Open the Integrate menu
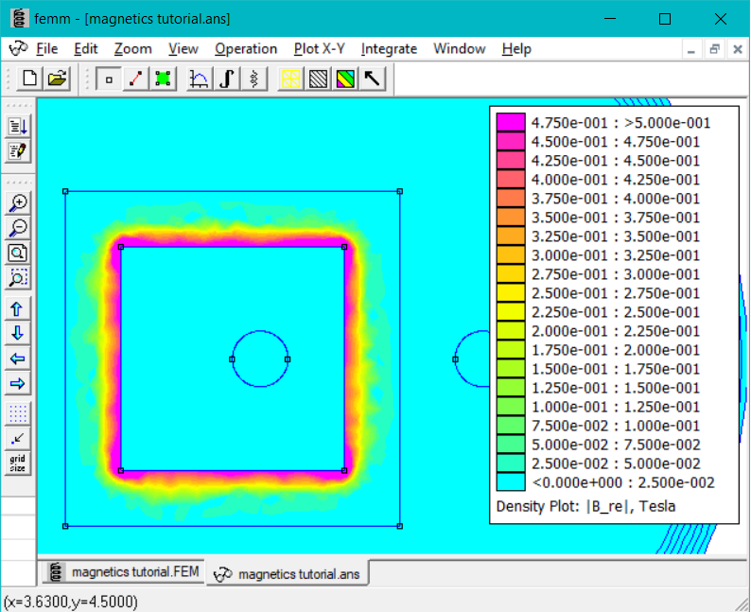The width and height of the screenshot is (751, 612). click(389, 49)
